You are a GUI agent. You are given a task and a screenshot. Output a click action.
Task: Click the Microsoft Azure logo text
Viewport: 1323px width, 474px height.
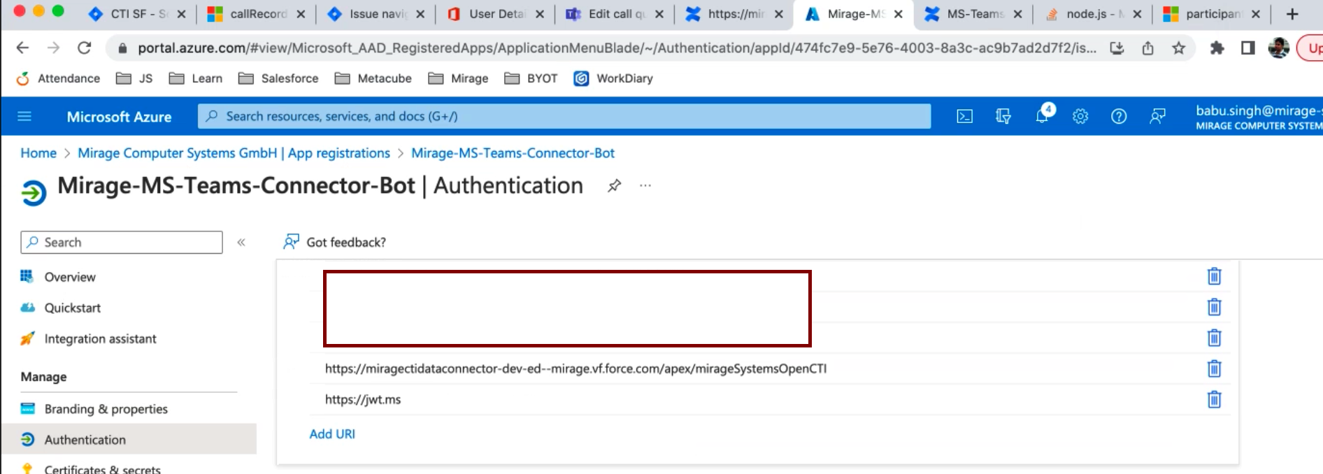[x=119, y=117]
